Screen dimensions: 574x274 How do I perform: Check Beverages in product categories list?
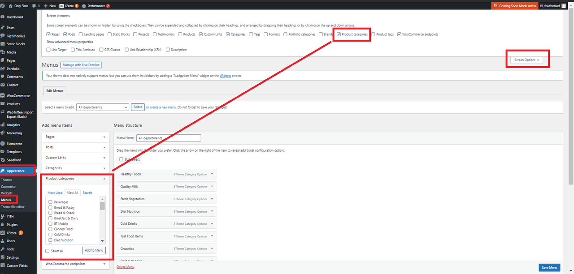51,202
